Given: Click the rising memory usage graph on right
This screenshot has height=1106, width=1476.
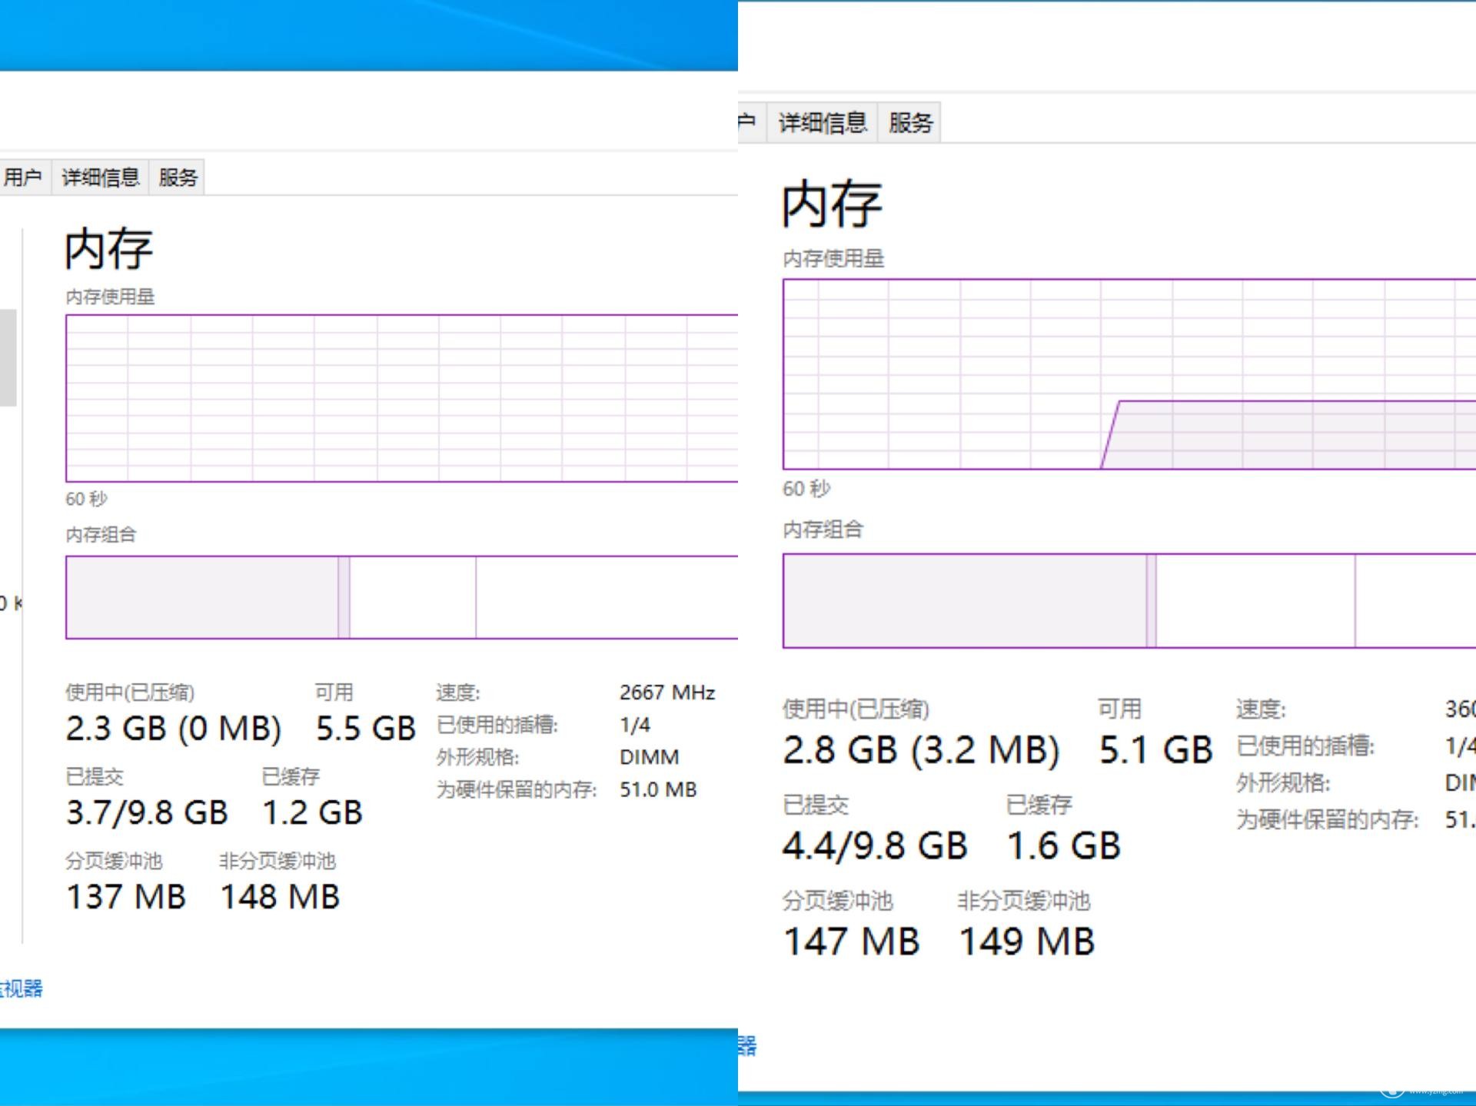Looking at the screenshot, I should pos(1291,435).
